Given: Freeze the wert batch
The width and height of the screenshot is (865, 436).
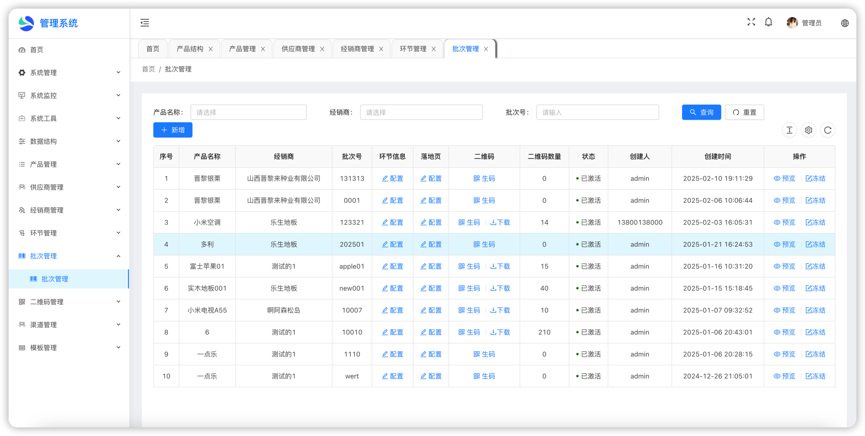Looking at the screenshot, I should coord(815,376).
